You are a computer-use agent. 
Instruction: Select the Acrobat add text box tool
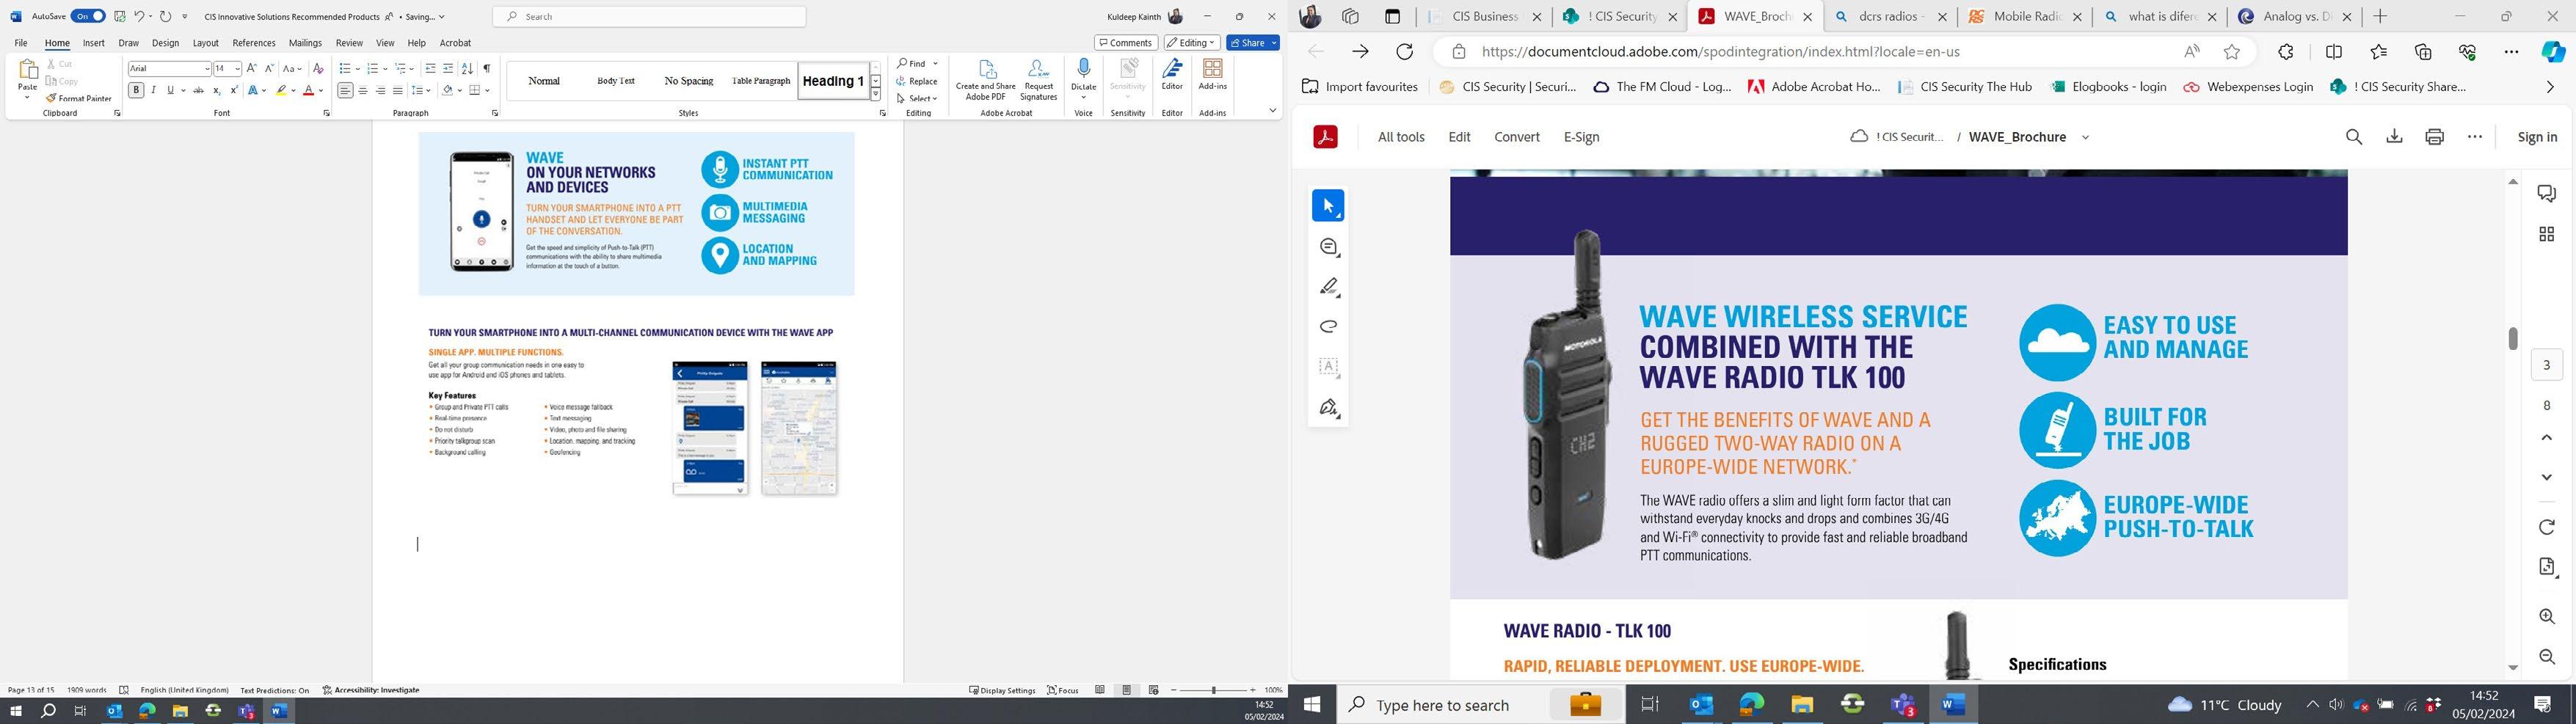point(1328,367)
